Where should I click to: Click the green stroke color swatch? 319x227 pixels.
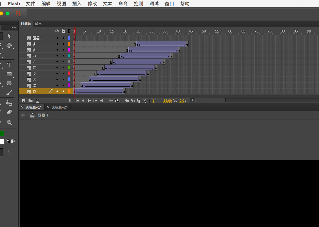pos(2,134)
